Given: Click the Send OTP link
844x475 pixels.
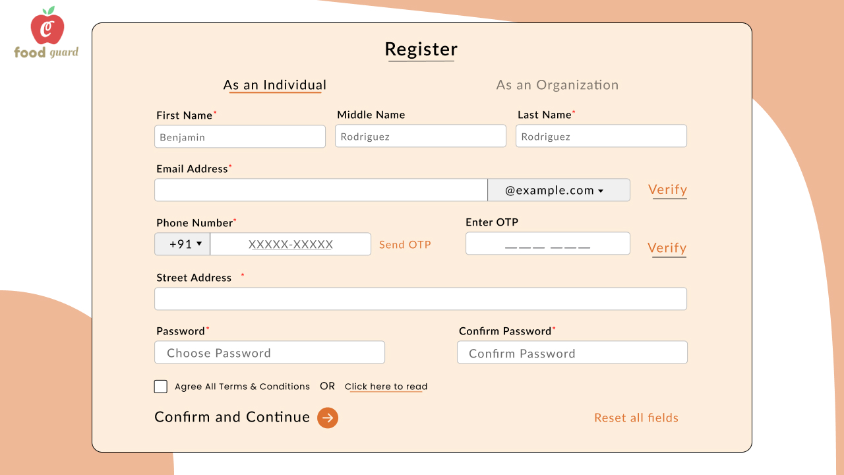Looking at the screenshot, I should click(x=405, y=245).
